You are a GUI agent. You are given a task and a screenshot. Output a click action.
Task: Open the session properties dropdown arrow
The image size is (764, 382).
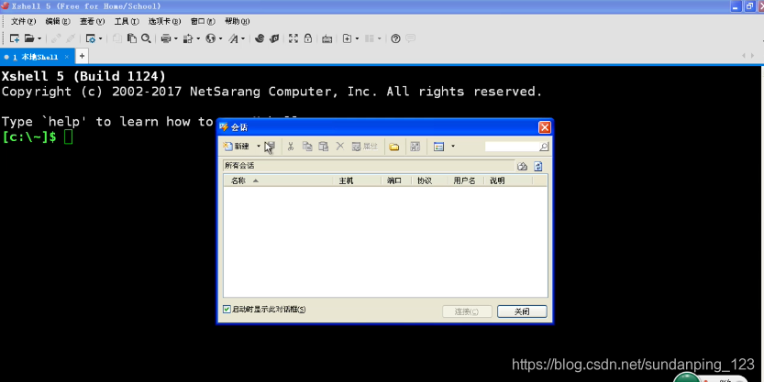[x=100, y=38]
